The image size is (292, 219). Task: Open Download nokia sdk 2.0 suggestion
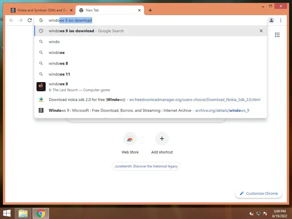pyautogui.click(x=151, y=100)
